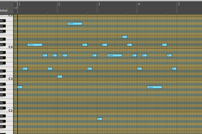Click bar 4 in the bar ruler
This screenshot has width=202, height=134.
(x=139, y=4)
